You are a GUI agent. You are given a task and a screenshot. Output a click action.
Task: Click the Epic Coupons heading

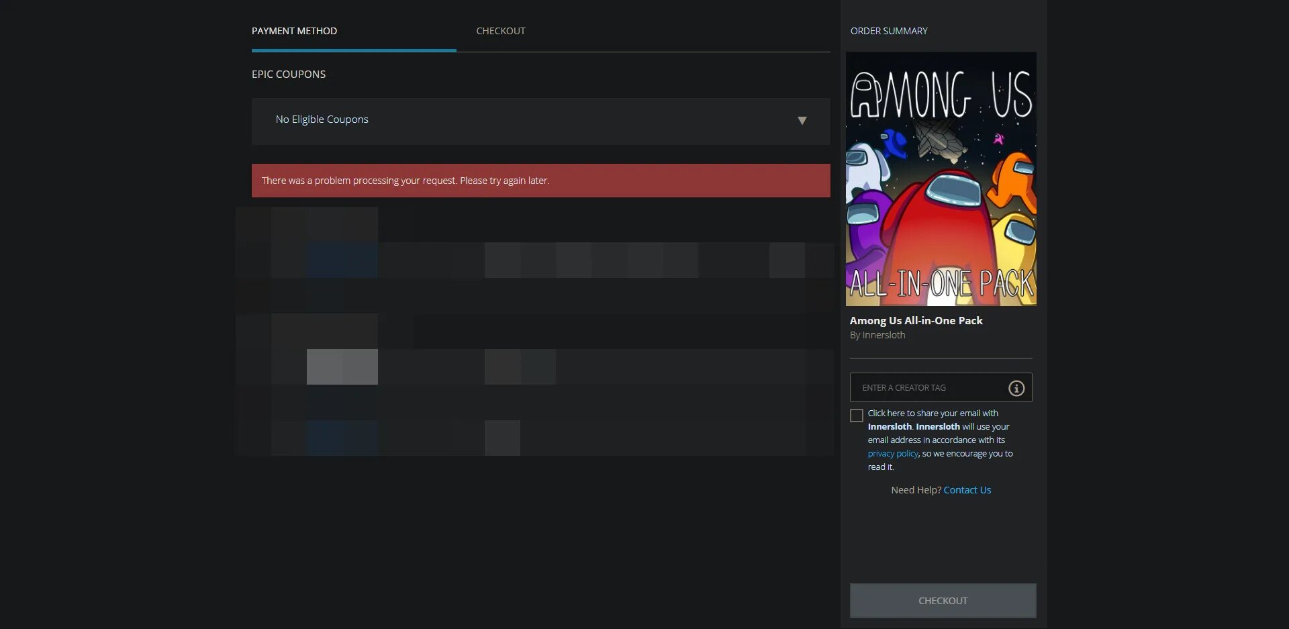click(x=289, y=75)
